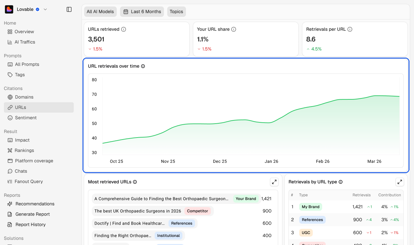Open the All AI Models filter
This screenshot has height=245, width=414.
click(100, 12)
